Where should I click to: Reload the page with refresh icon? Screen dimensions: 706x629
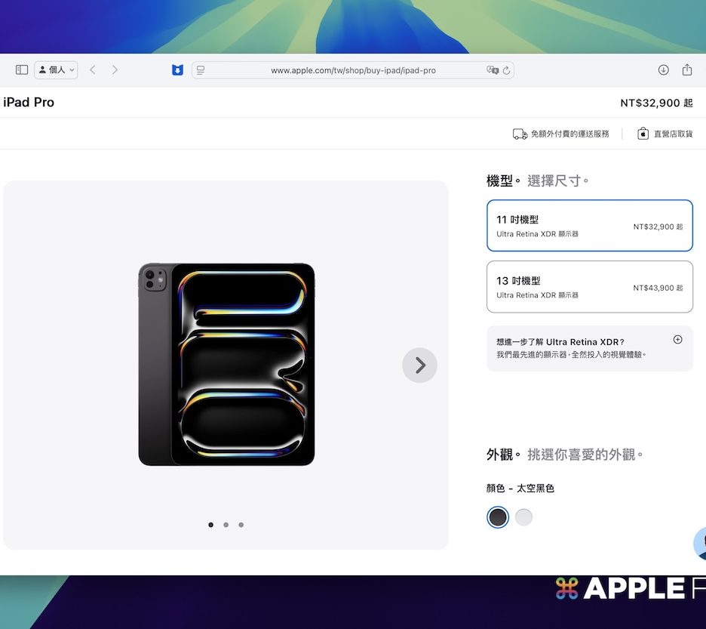coord(507,70)
